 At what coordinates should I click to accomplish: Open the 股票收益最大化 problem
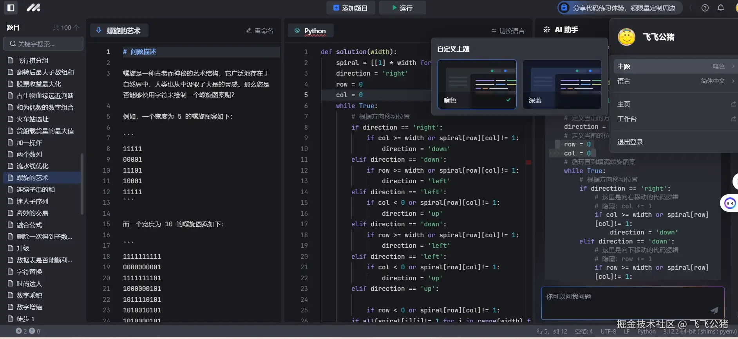pyautogui.click(x=42, y=84)
